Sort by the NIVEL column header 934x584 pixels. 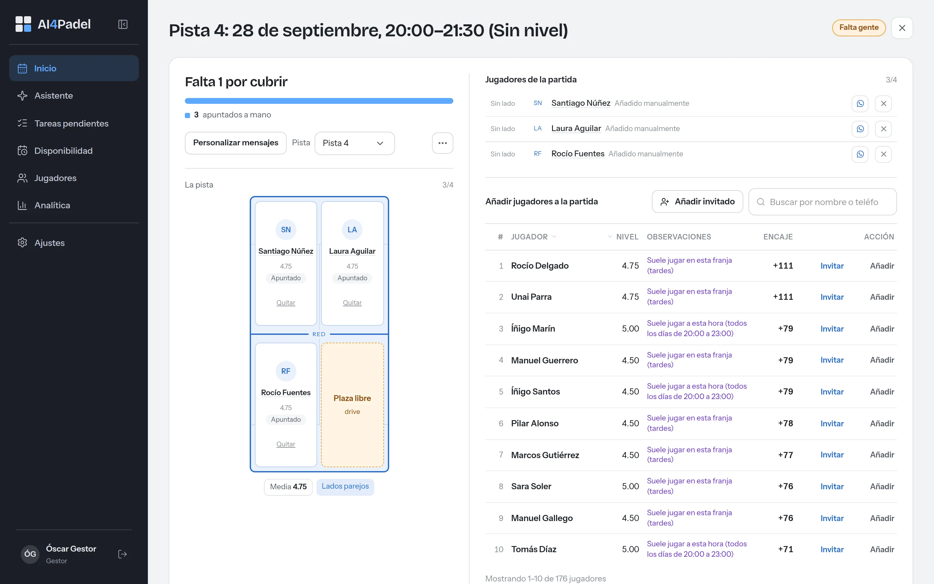point(623,237)
